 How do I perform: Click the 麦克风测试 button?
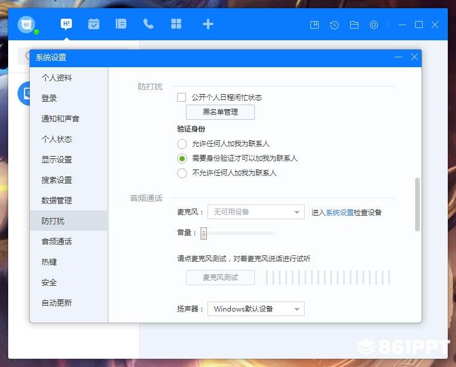[x=220, y=278]
